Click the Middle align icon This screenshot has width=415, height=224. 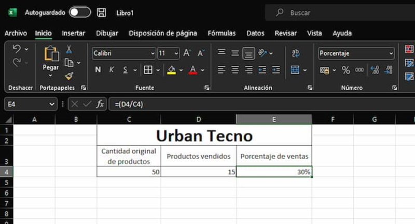pyautogui.click(x=235, y=53)
